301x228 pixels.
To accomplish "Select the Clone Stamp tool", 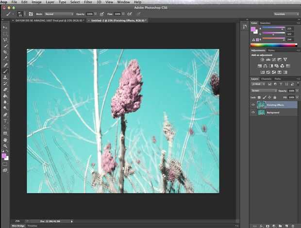I will point(5,78).
